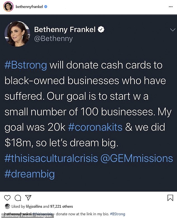Open the bethennyfrankel profile picture at top
177x218 pixels.
8,6
